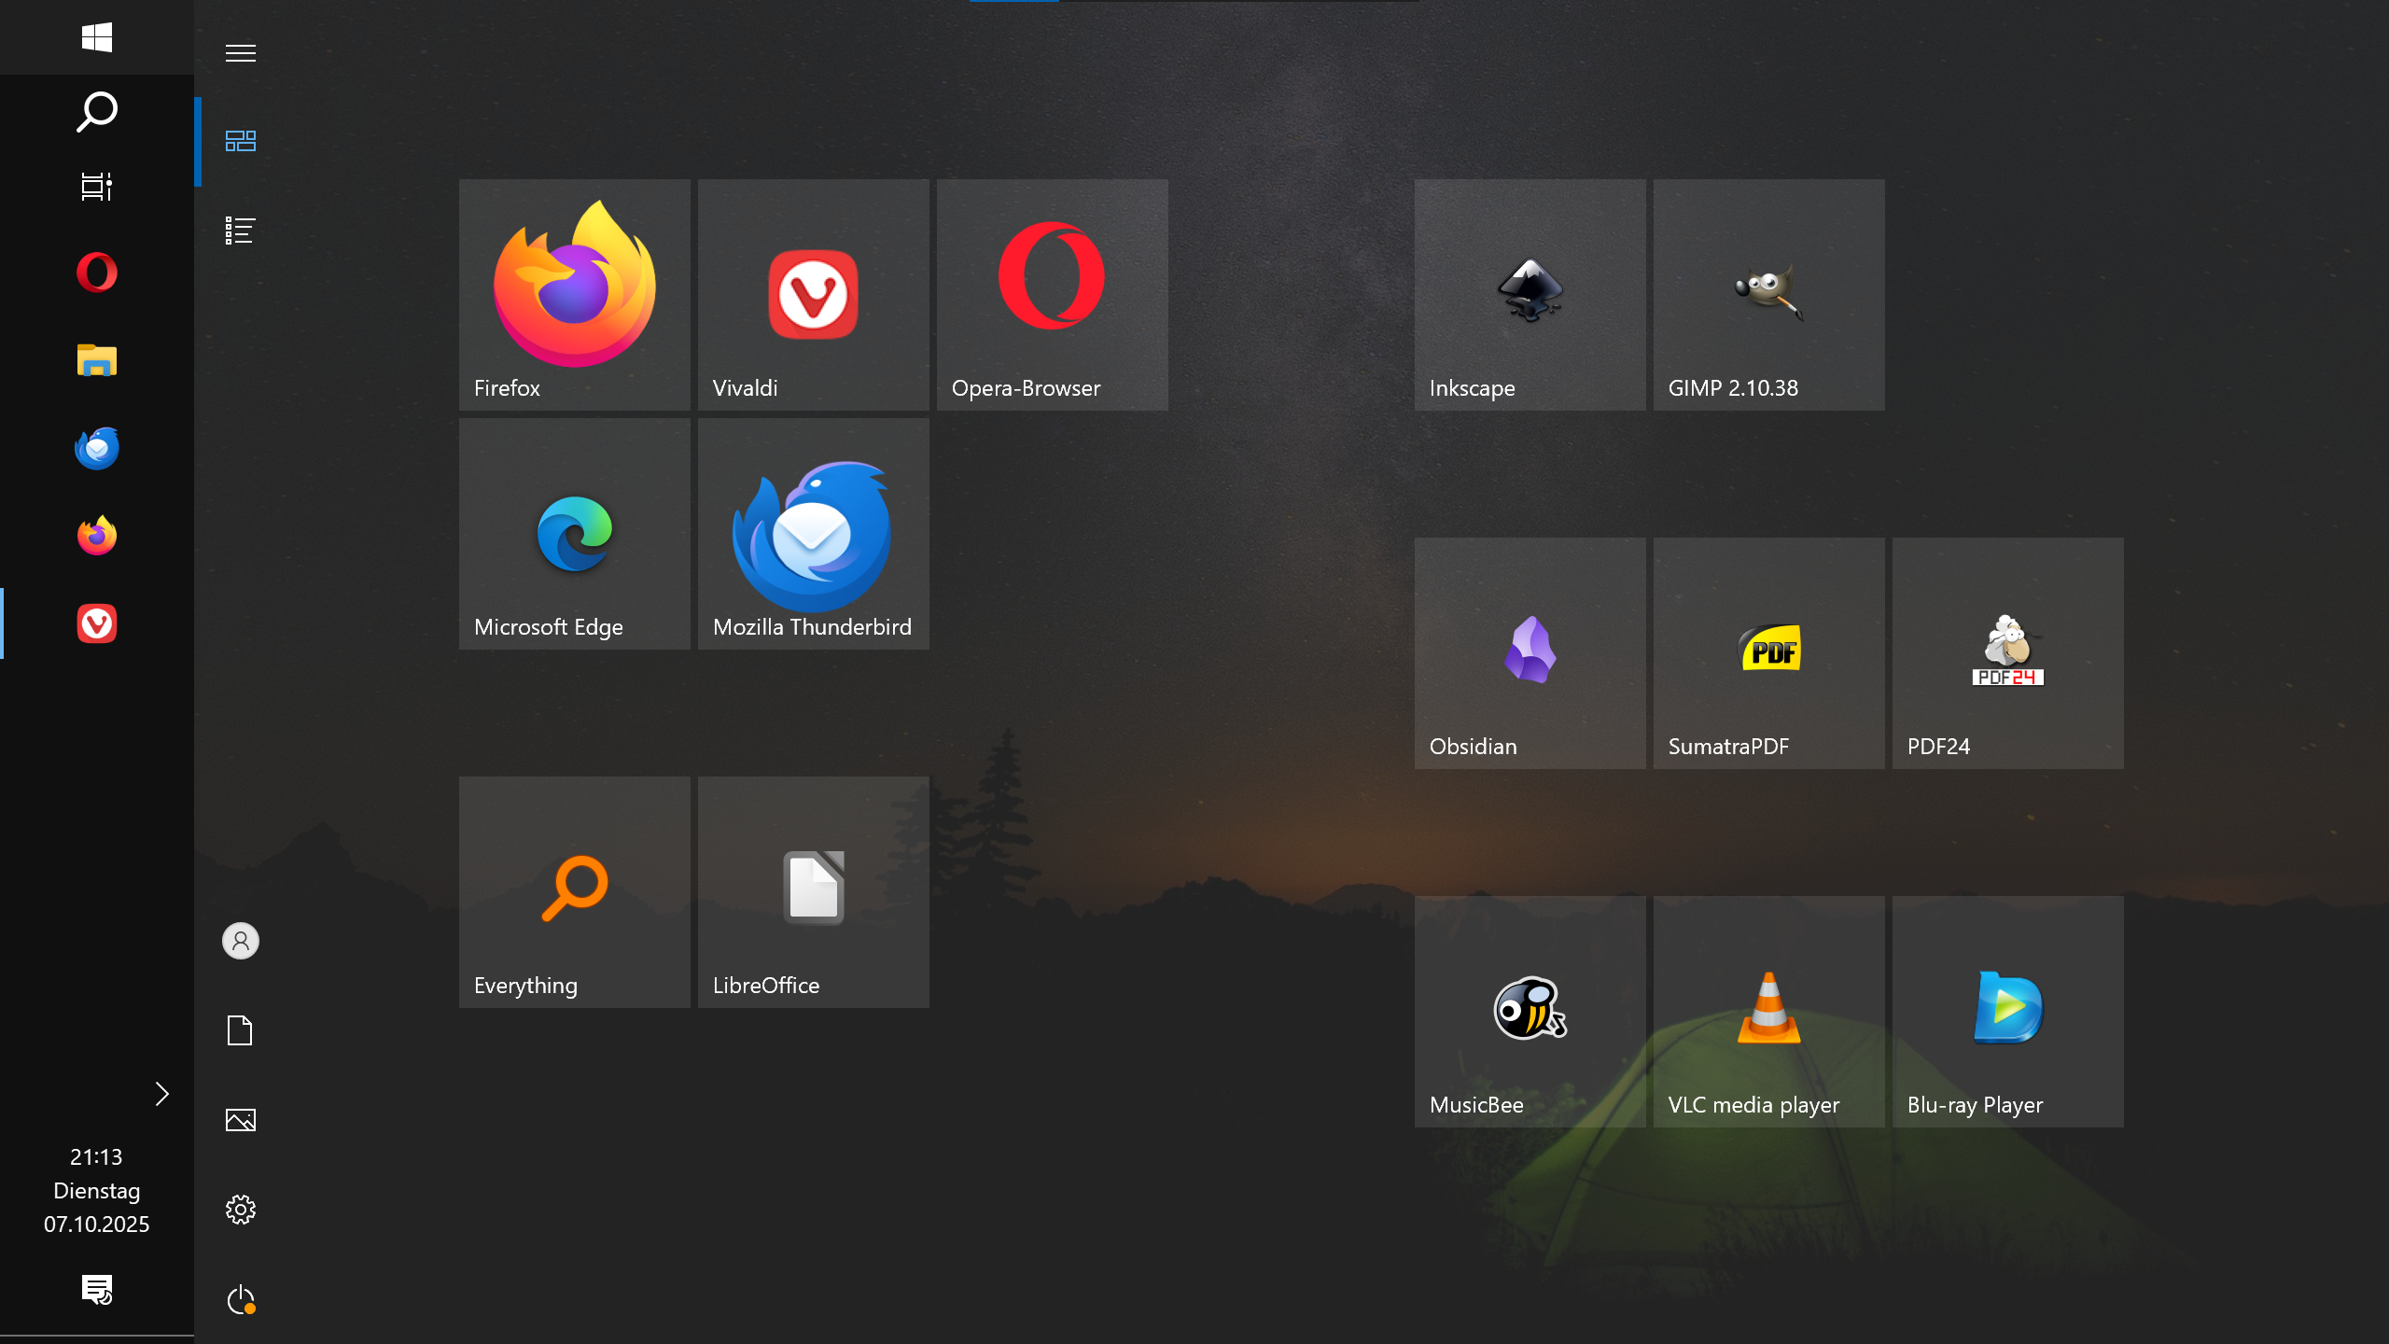Viewport: 2389px width, 1344px height.
Task: Launch the PDF24 tile
Action: tap(2007, 652)
